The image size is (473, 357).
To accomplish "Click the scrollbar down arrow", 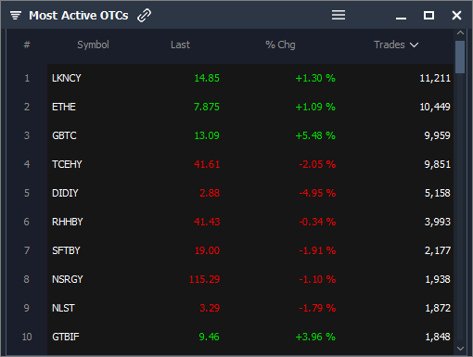I will click(x=460, y=349).
